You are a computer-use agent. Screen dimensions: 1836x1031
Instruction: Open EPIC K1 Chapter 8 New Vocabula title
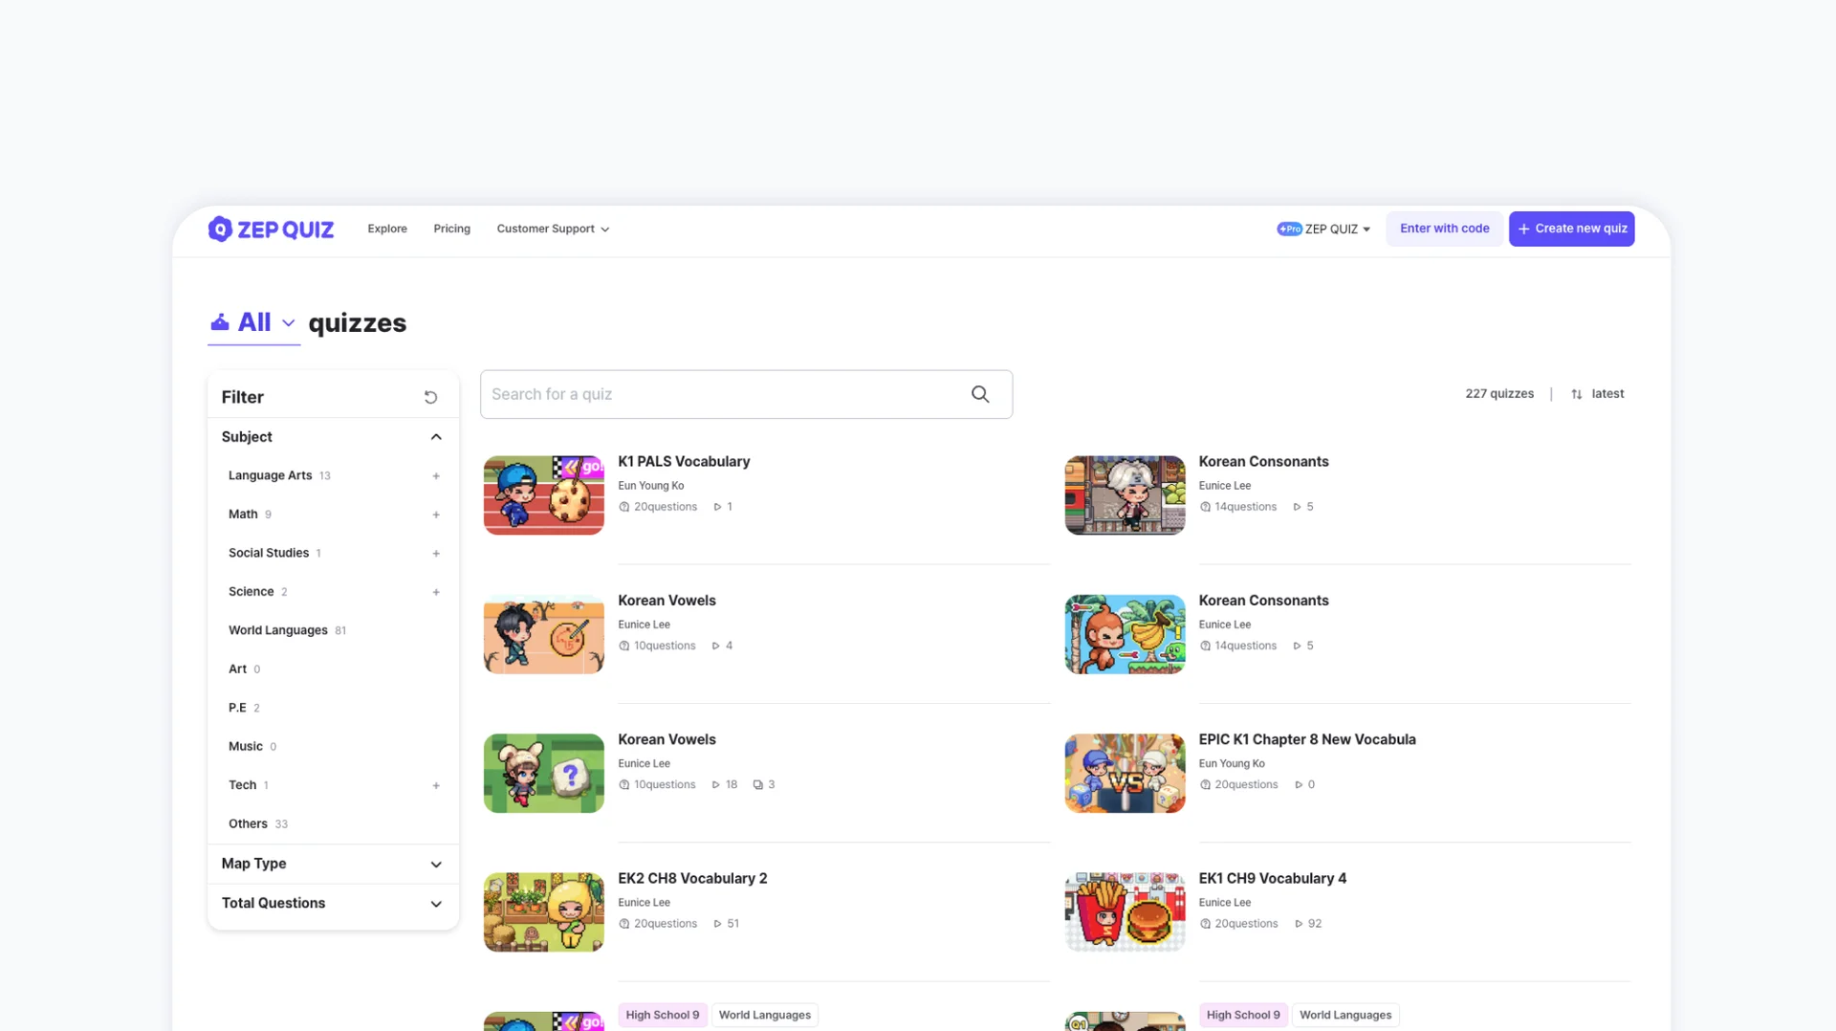pyautogui.click(x=1307, y=740)
